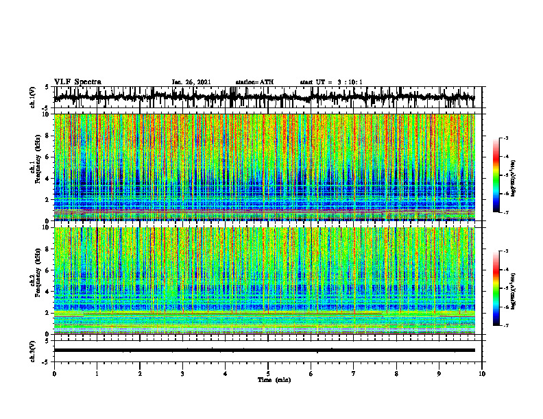This screenshot has width=543, height=419.
Task: Click the "Time (min)" axis label
Action: click(x=274, y=380)
